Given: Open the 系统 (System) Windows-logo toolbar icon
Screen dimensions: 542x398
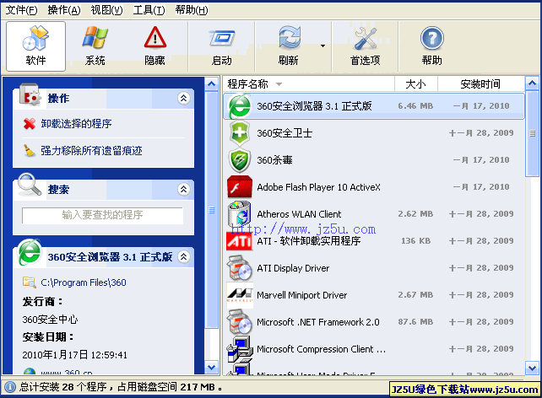Looking at the screenshot, I should 95,37.
